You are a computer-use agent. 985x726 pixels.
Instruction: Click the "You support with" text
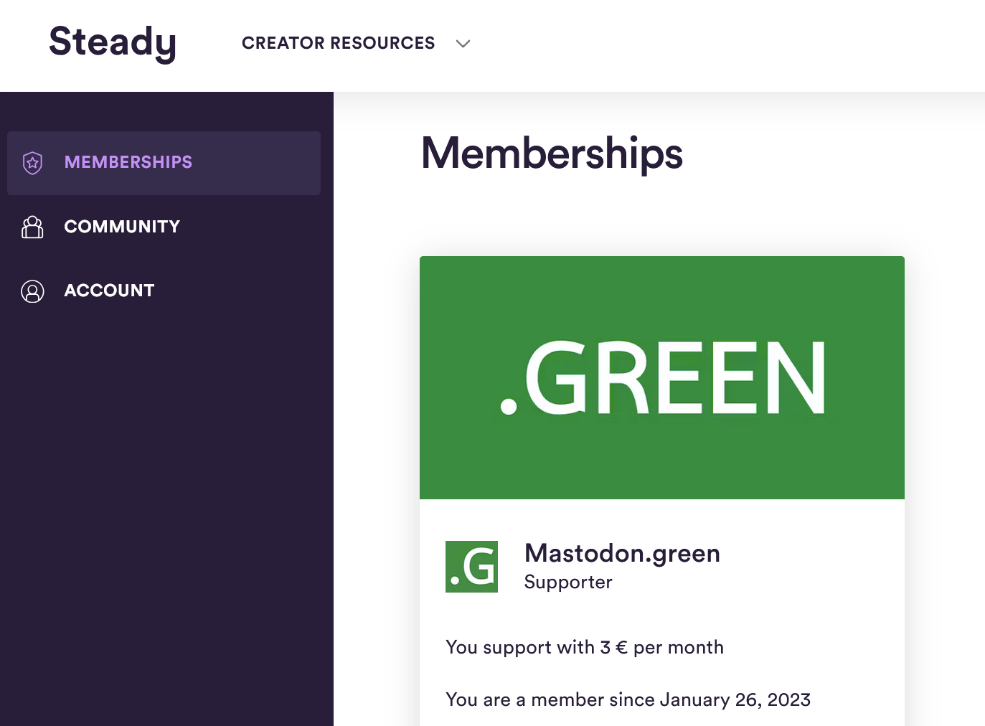coord(519,647)
